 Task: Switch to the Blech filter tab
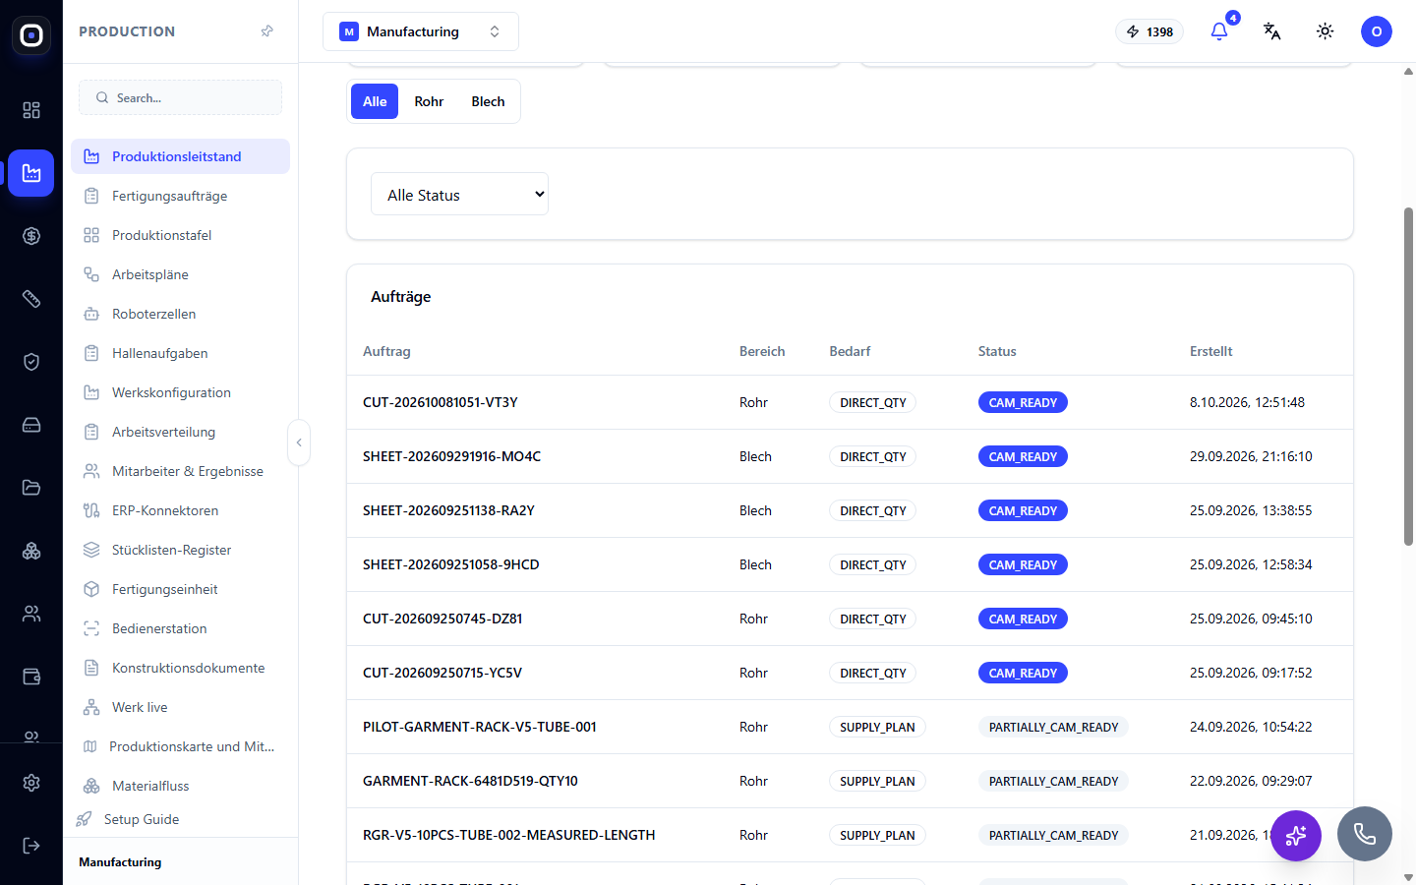(488, 101)
